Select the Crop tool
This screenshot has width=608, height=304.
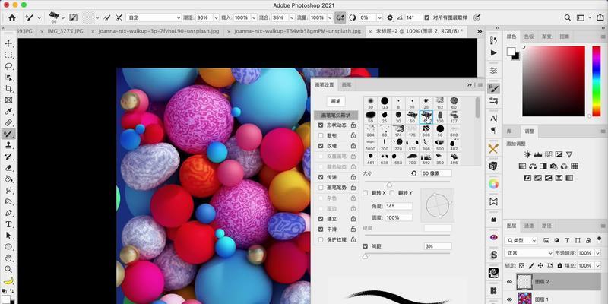click(8, 89)
